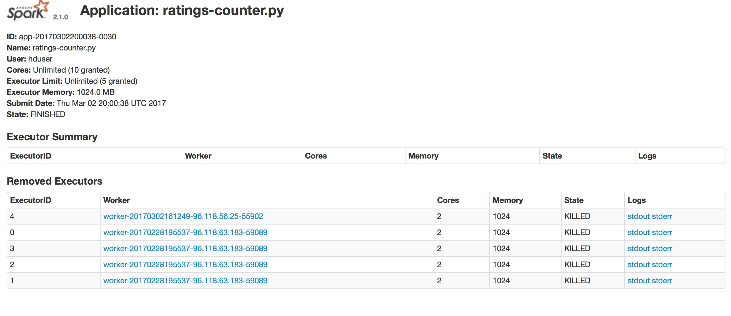This screenshot has height=316, width=731.
Task: Click State header in Removed Executors table
Action: (574, 200)
